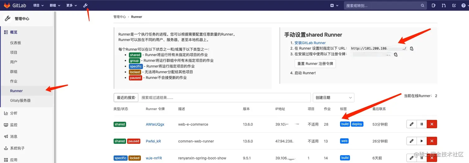Open runner token wJe-nrFR link
The image size is (469, 163).
click(154, 158)
